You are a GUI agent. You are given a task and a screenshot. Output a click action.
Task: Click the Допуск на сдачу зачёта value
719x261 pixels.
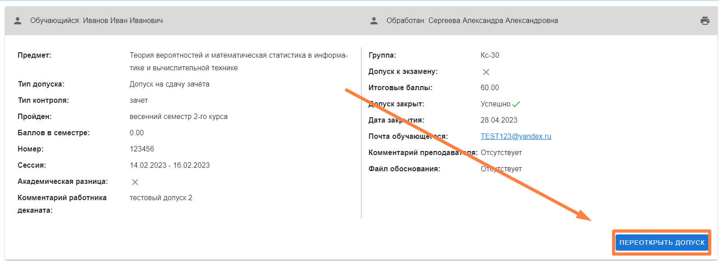tap(169, 84)
